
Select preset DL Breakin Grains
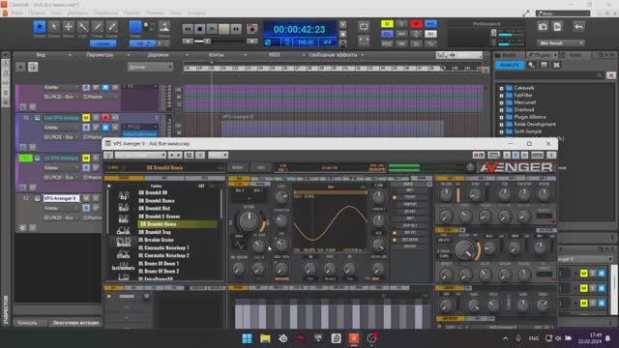[x=156, y=240]
